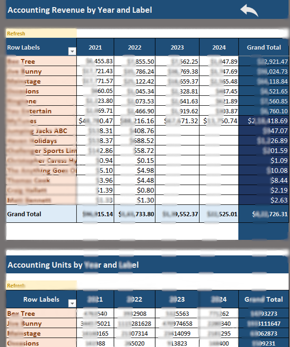Select the cell showing $4.98
Image resolution: width=290 pixels, height=347 pixels.
pos(134,170)
